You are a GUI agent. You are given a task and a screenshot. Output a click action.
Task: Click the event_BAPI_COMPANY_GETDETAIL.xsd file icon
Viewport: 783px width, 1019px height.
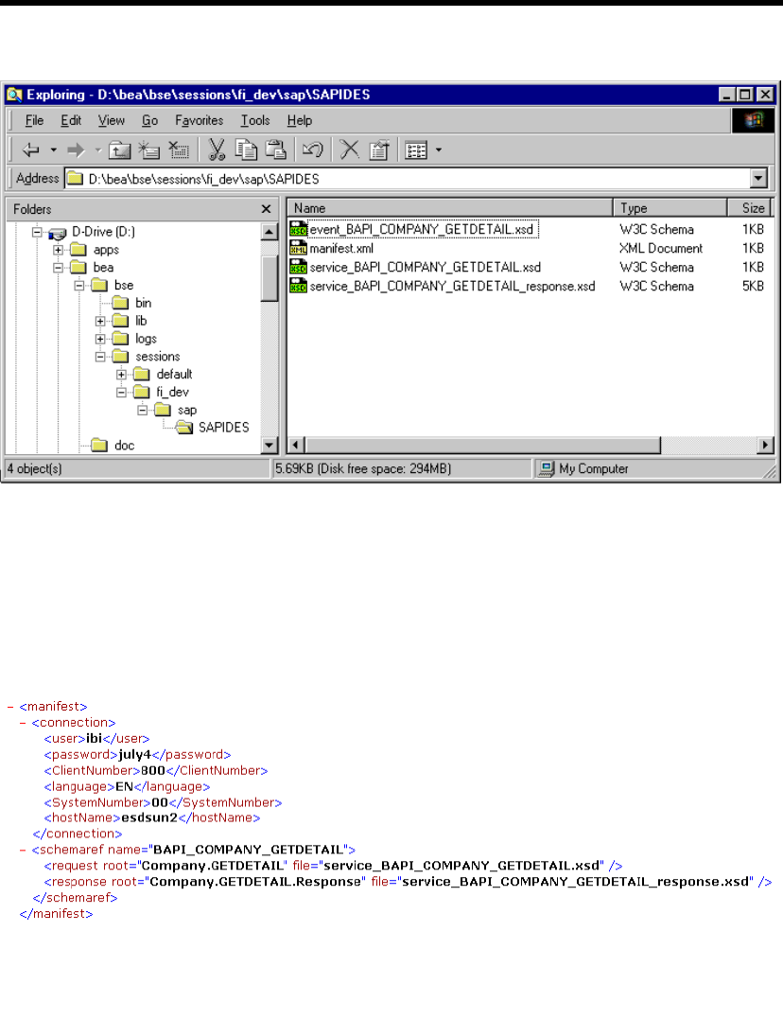298,229
